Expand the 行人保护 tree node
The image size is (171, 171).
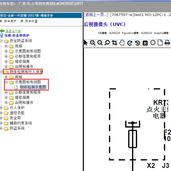(1, 108)
